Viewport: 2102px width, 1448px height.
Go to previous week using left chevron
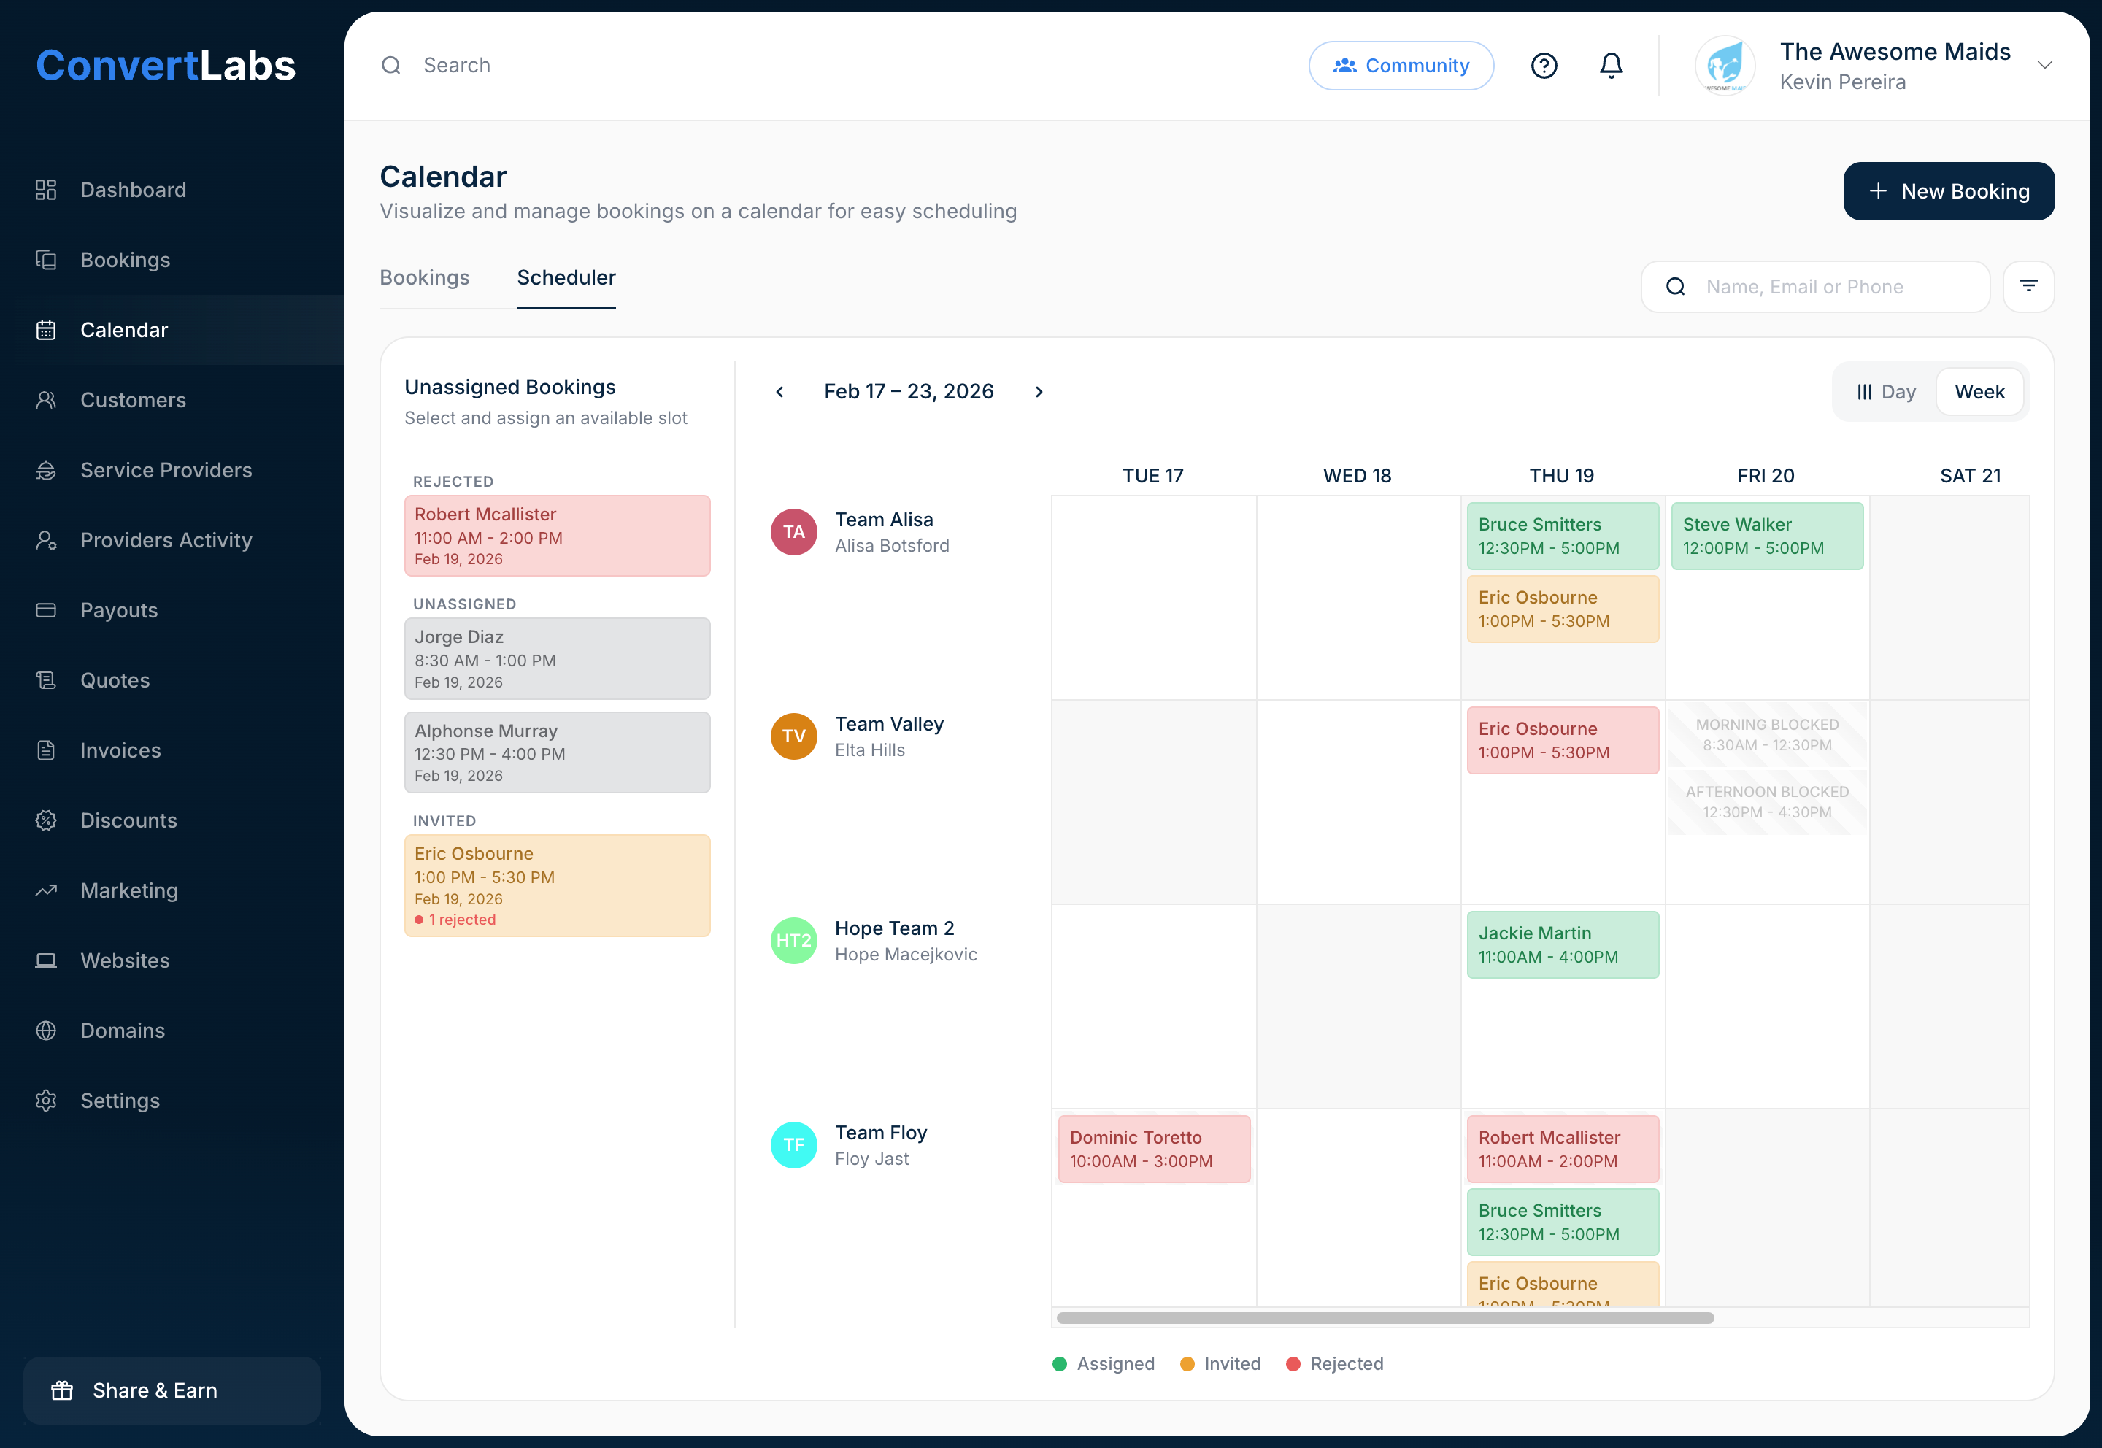coord(779,392)
